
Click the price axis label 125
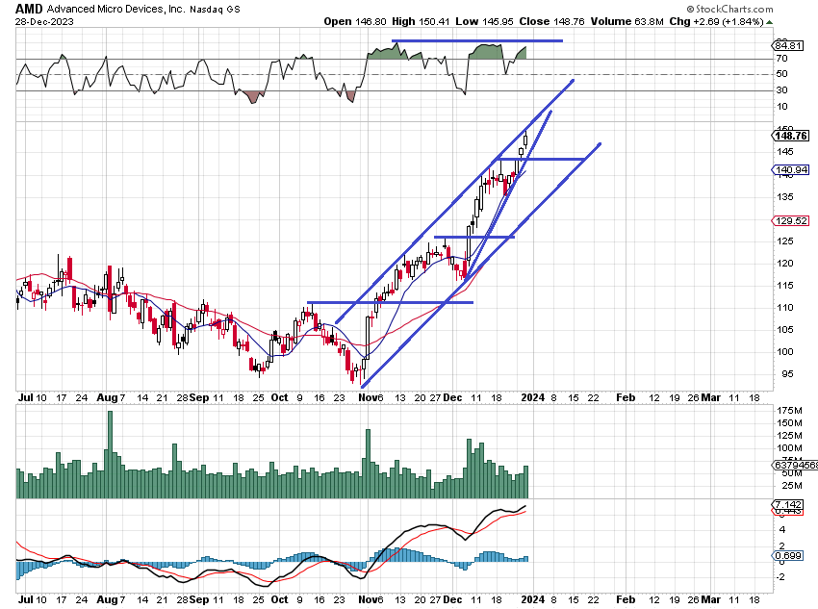coord(784,241)
